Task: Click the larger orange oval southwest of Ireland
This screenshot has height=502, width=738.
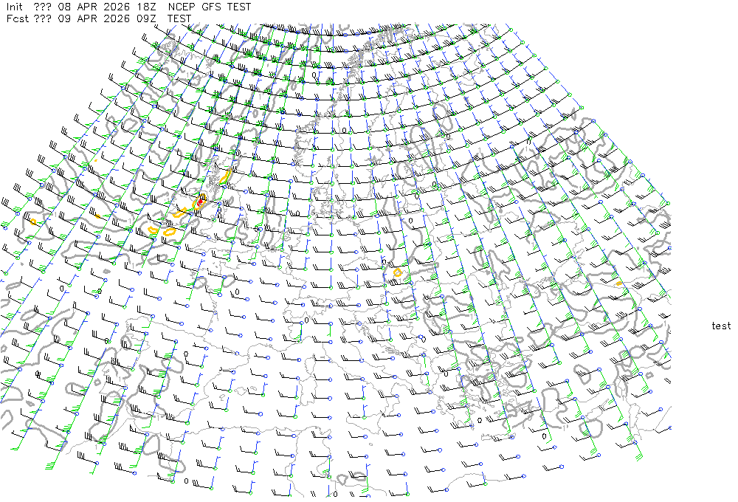Action: click(x=169, y=232)
